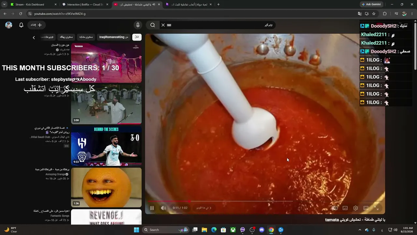
Task: Go back to the previous page
Action: [x=5, y=14]
